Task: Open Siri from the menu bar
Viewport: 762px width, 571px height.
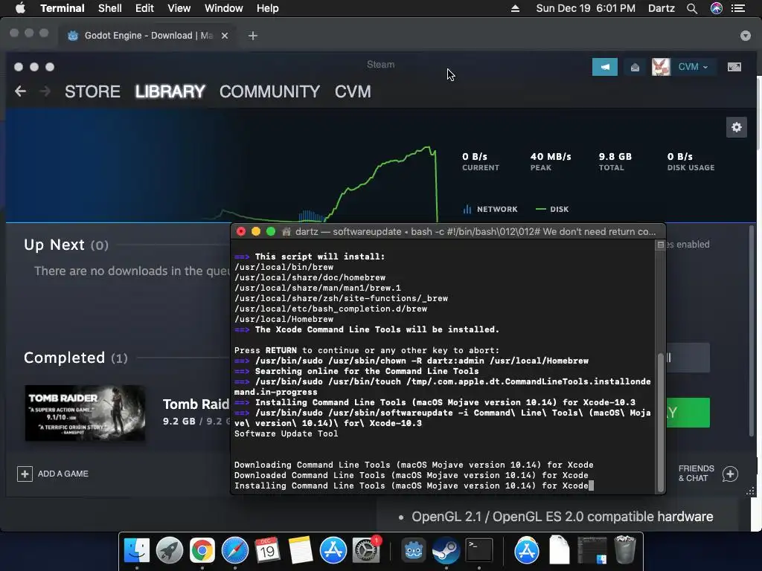Action: tap(717, 8)
